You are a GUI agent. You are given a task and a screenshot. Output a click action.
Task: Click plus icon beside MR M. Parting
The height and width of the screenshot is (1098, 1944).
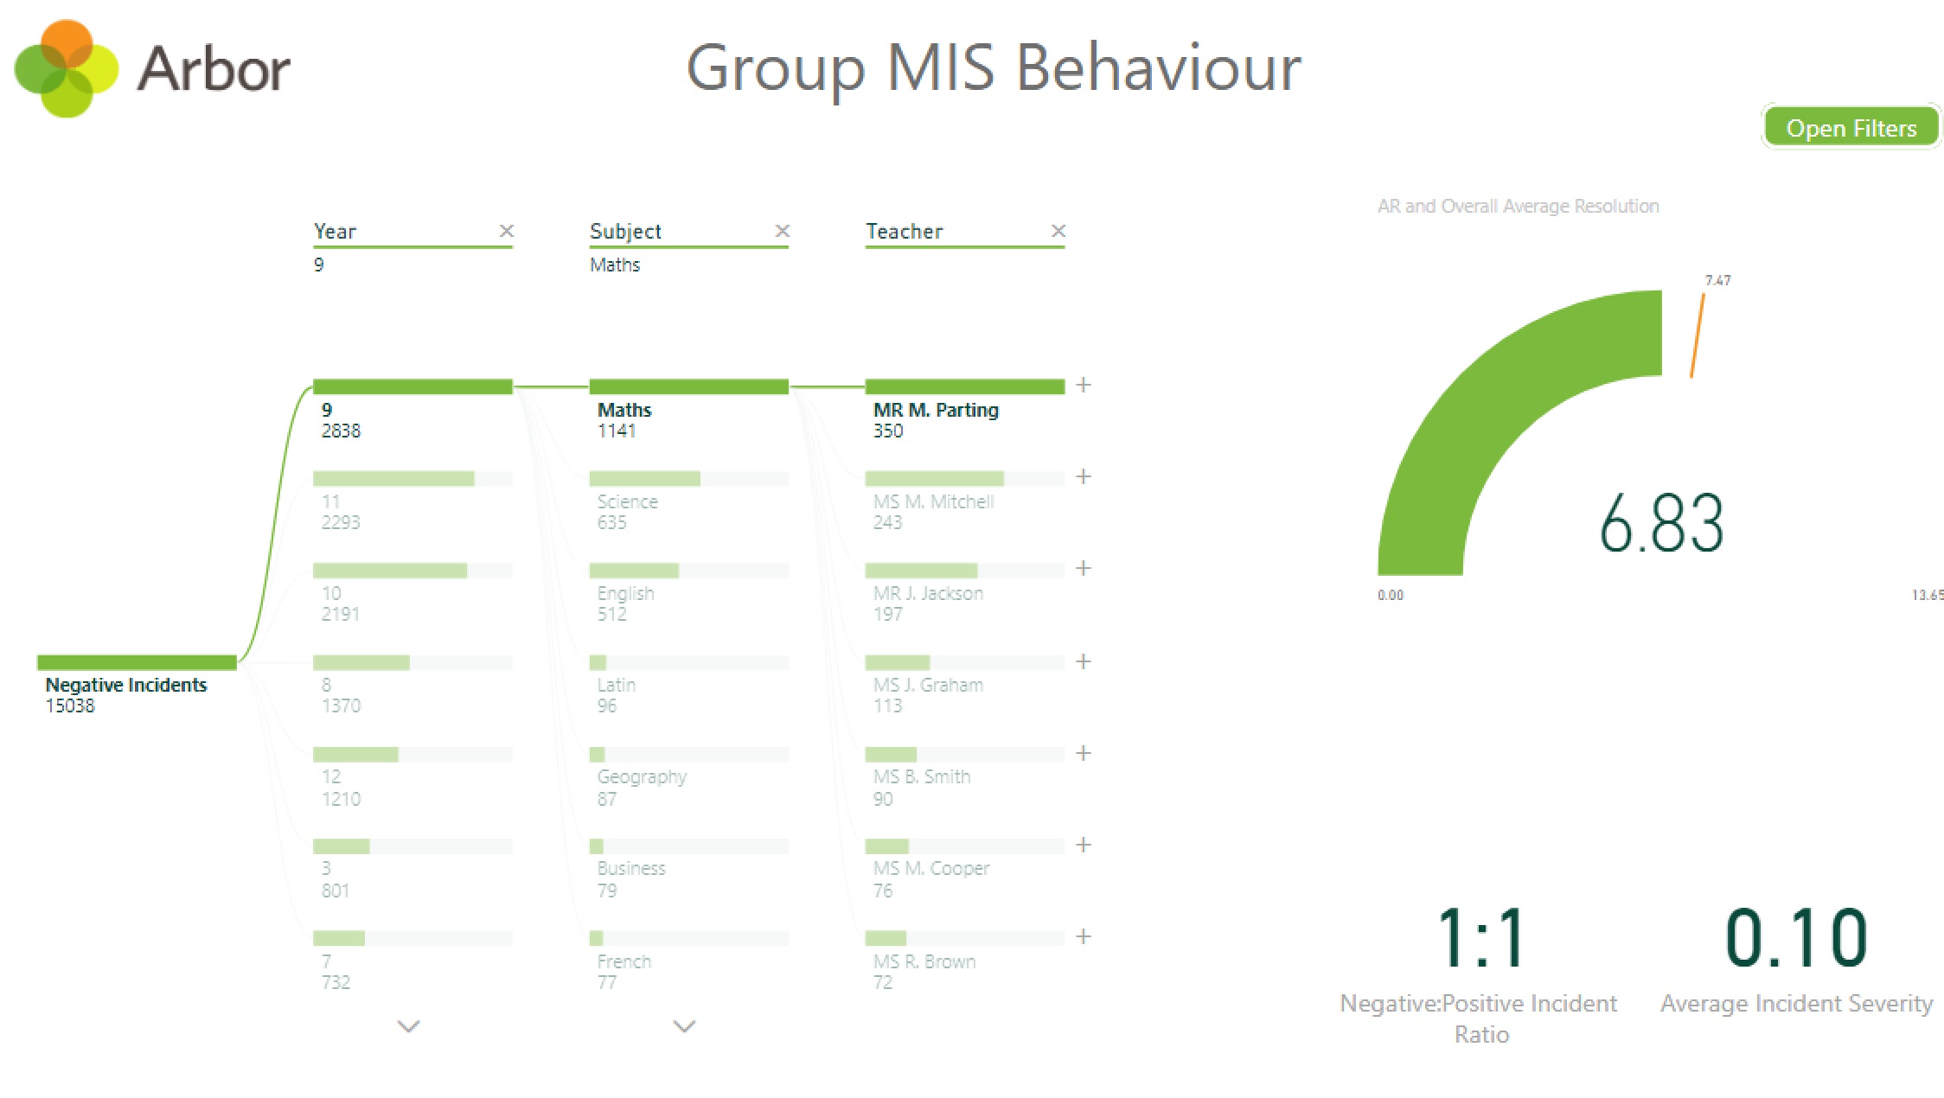[x=1084, y=386]
